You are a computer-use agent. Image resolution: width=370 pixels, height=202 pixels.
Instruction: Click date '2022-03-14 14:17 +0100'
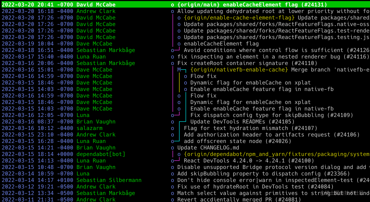click(x=37, y=180)
